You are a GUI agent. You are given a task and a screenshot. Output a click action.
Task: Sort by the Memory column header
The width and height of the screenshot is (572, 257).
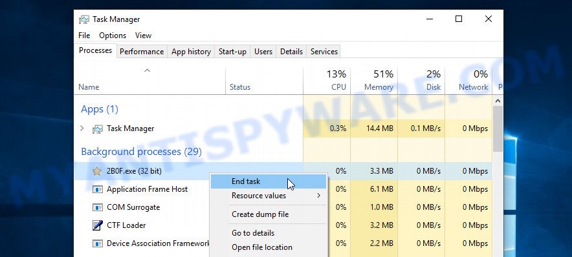tap(374, 81)
